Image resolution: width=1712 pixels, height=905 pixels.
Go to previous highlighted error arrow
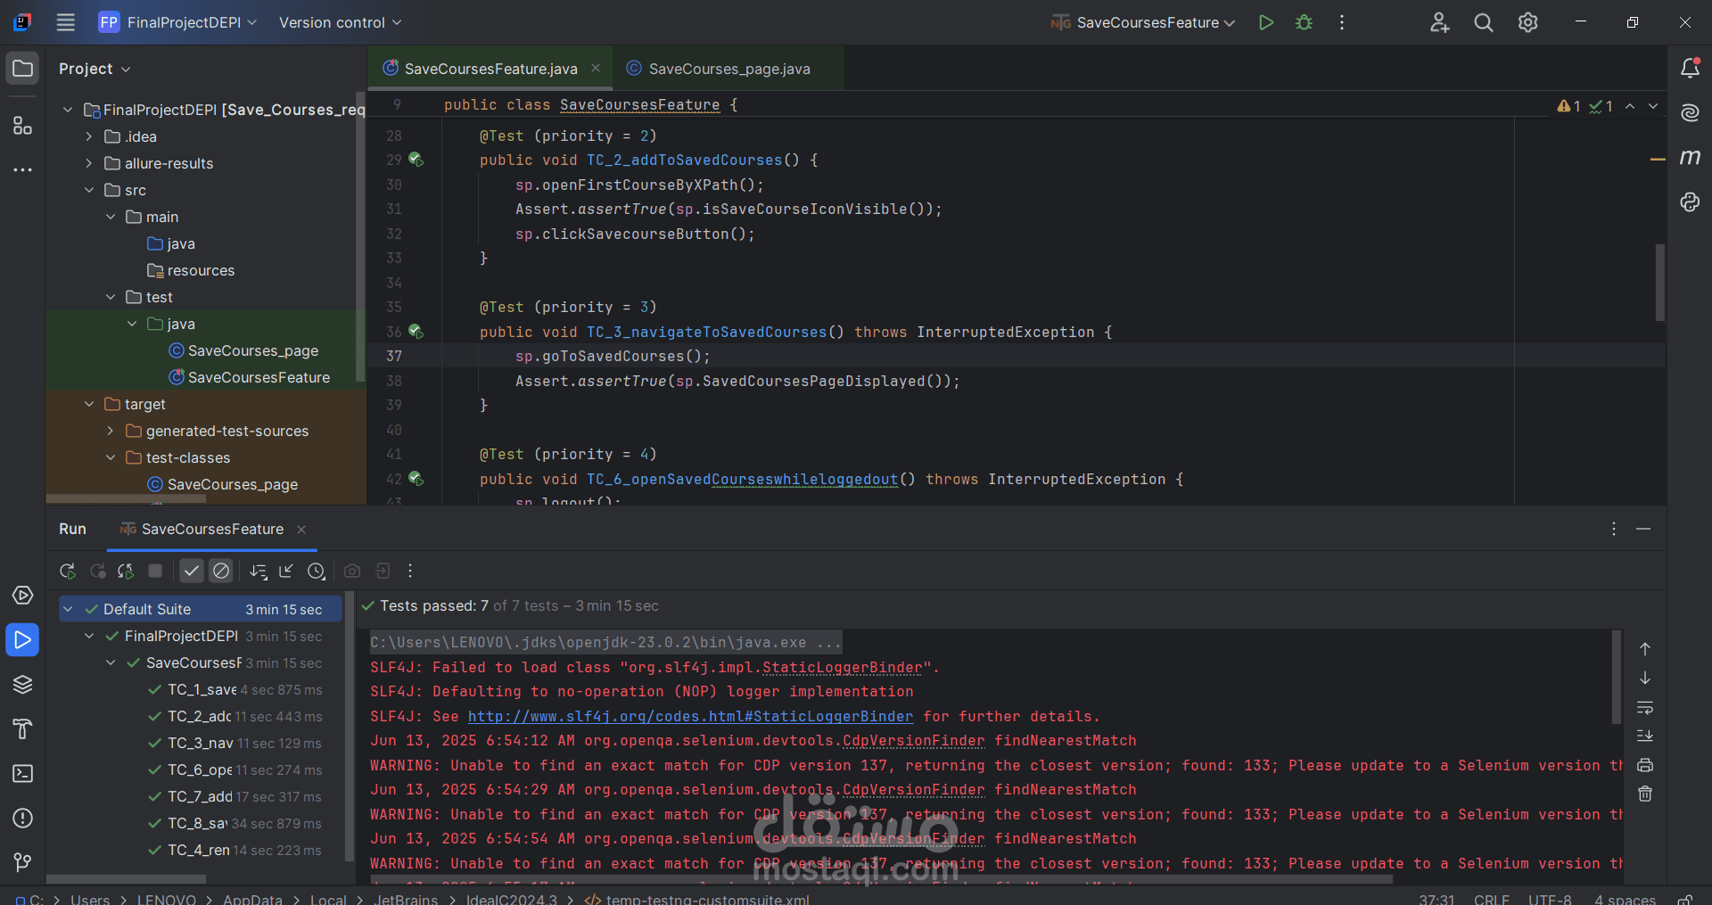pos(1630,106)
